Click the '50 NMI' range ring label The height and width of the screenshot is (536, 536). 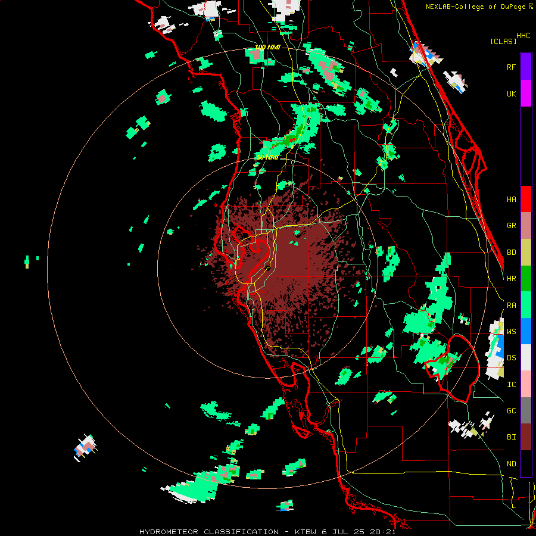pyautogui.click(x=267, y=157)
